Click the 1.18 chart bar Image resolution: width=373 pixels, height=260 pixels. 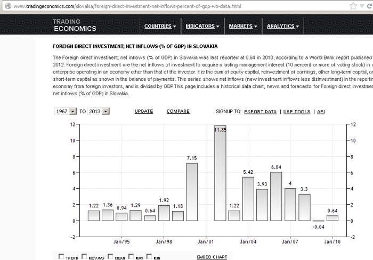click(178, 216)
